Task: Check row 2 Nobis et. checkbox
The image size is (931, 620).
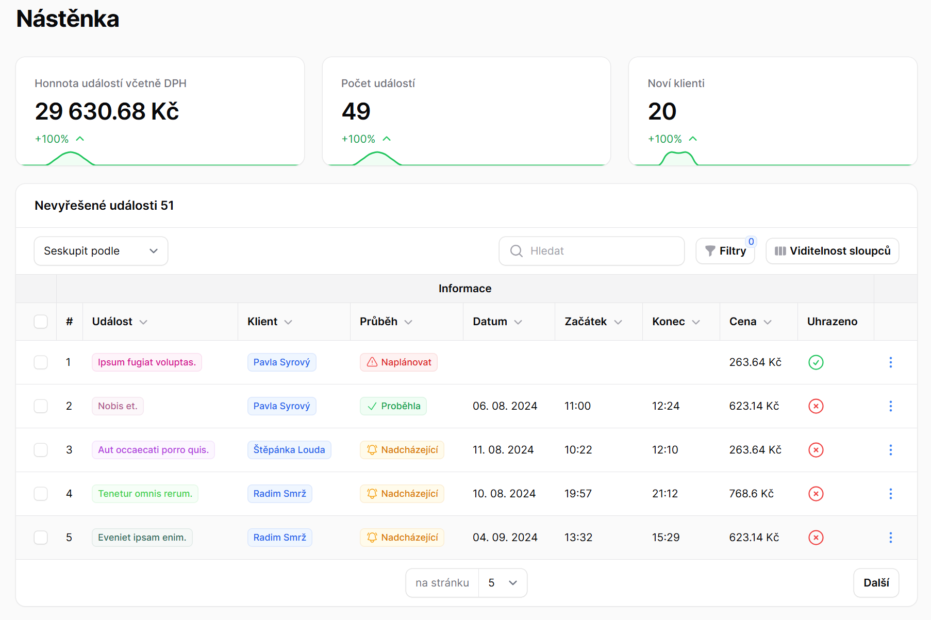Action: click(41, 406)
